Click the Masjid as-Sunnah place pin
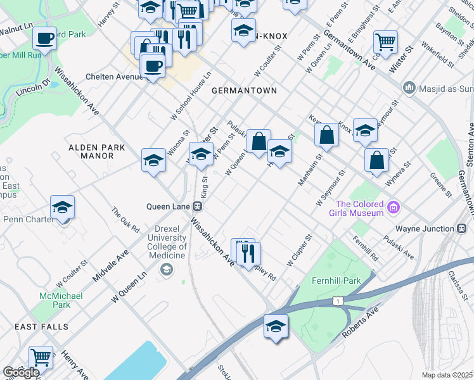 coord(409,88)
